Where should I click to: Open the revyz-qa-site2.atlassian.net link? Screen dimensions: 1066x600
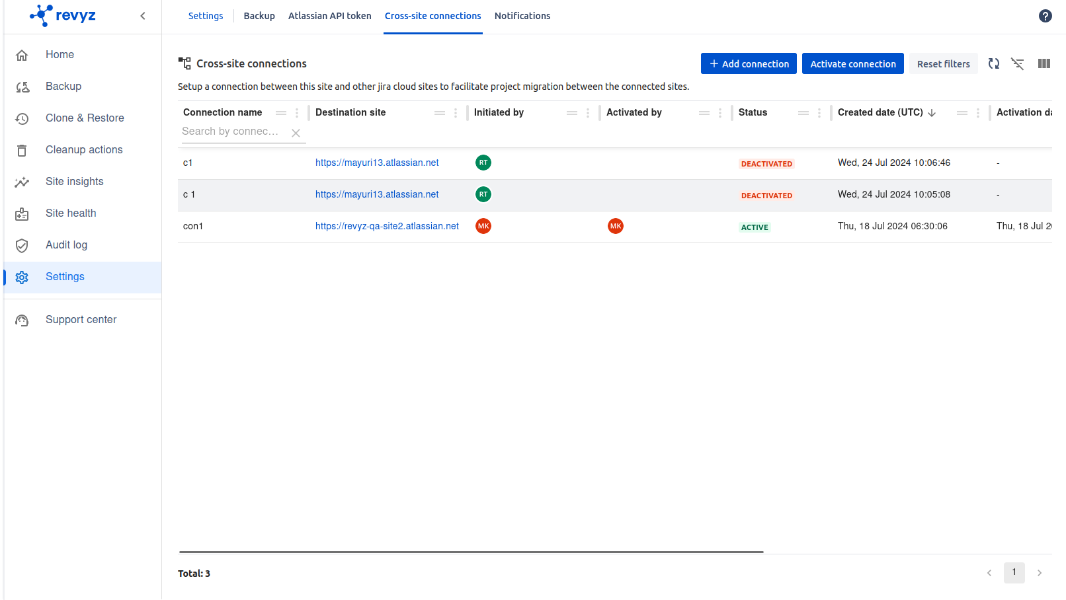point(387,226)
